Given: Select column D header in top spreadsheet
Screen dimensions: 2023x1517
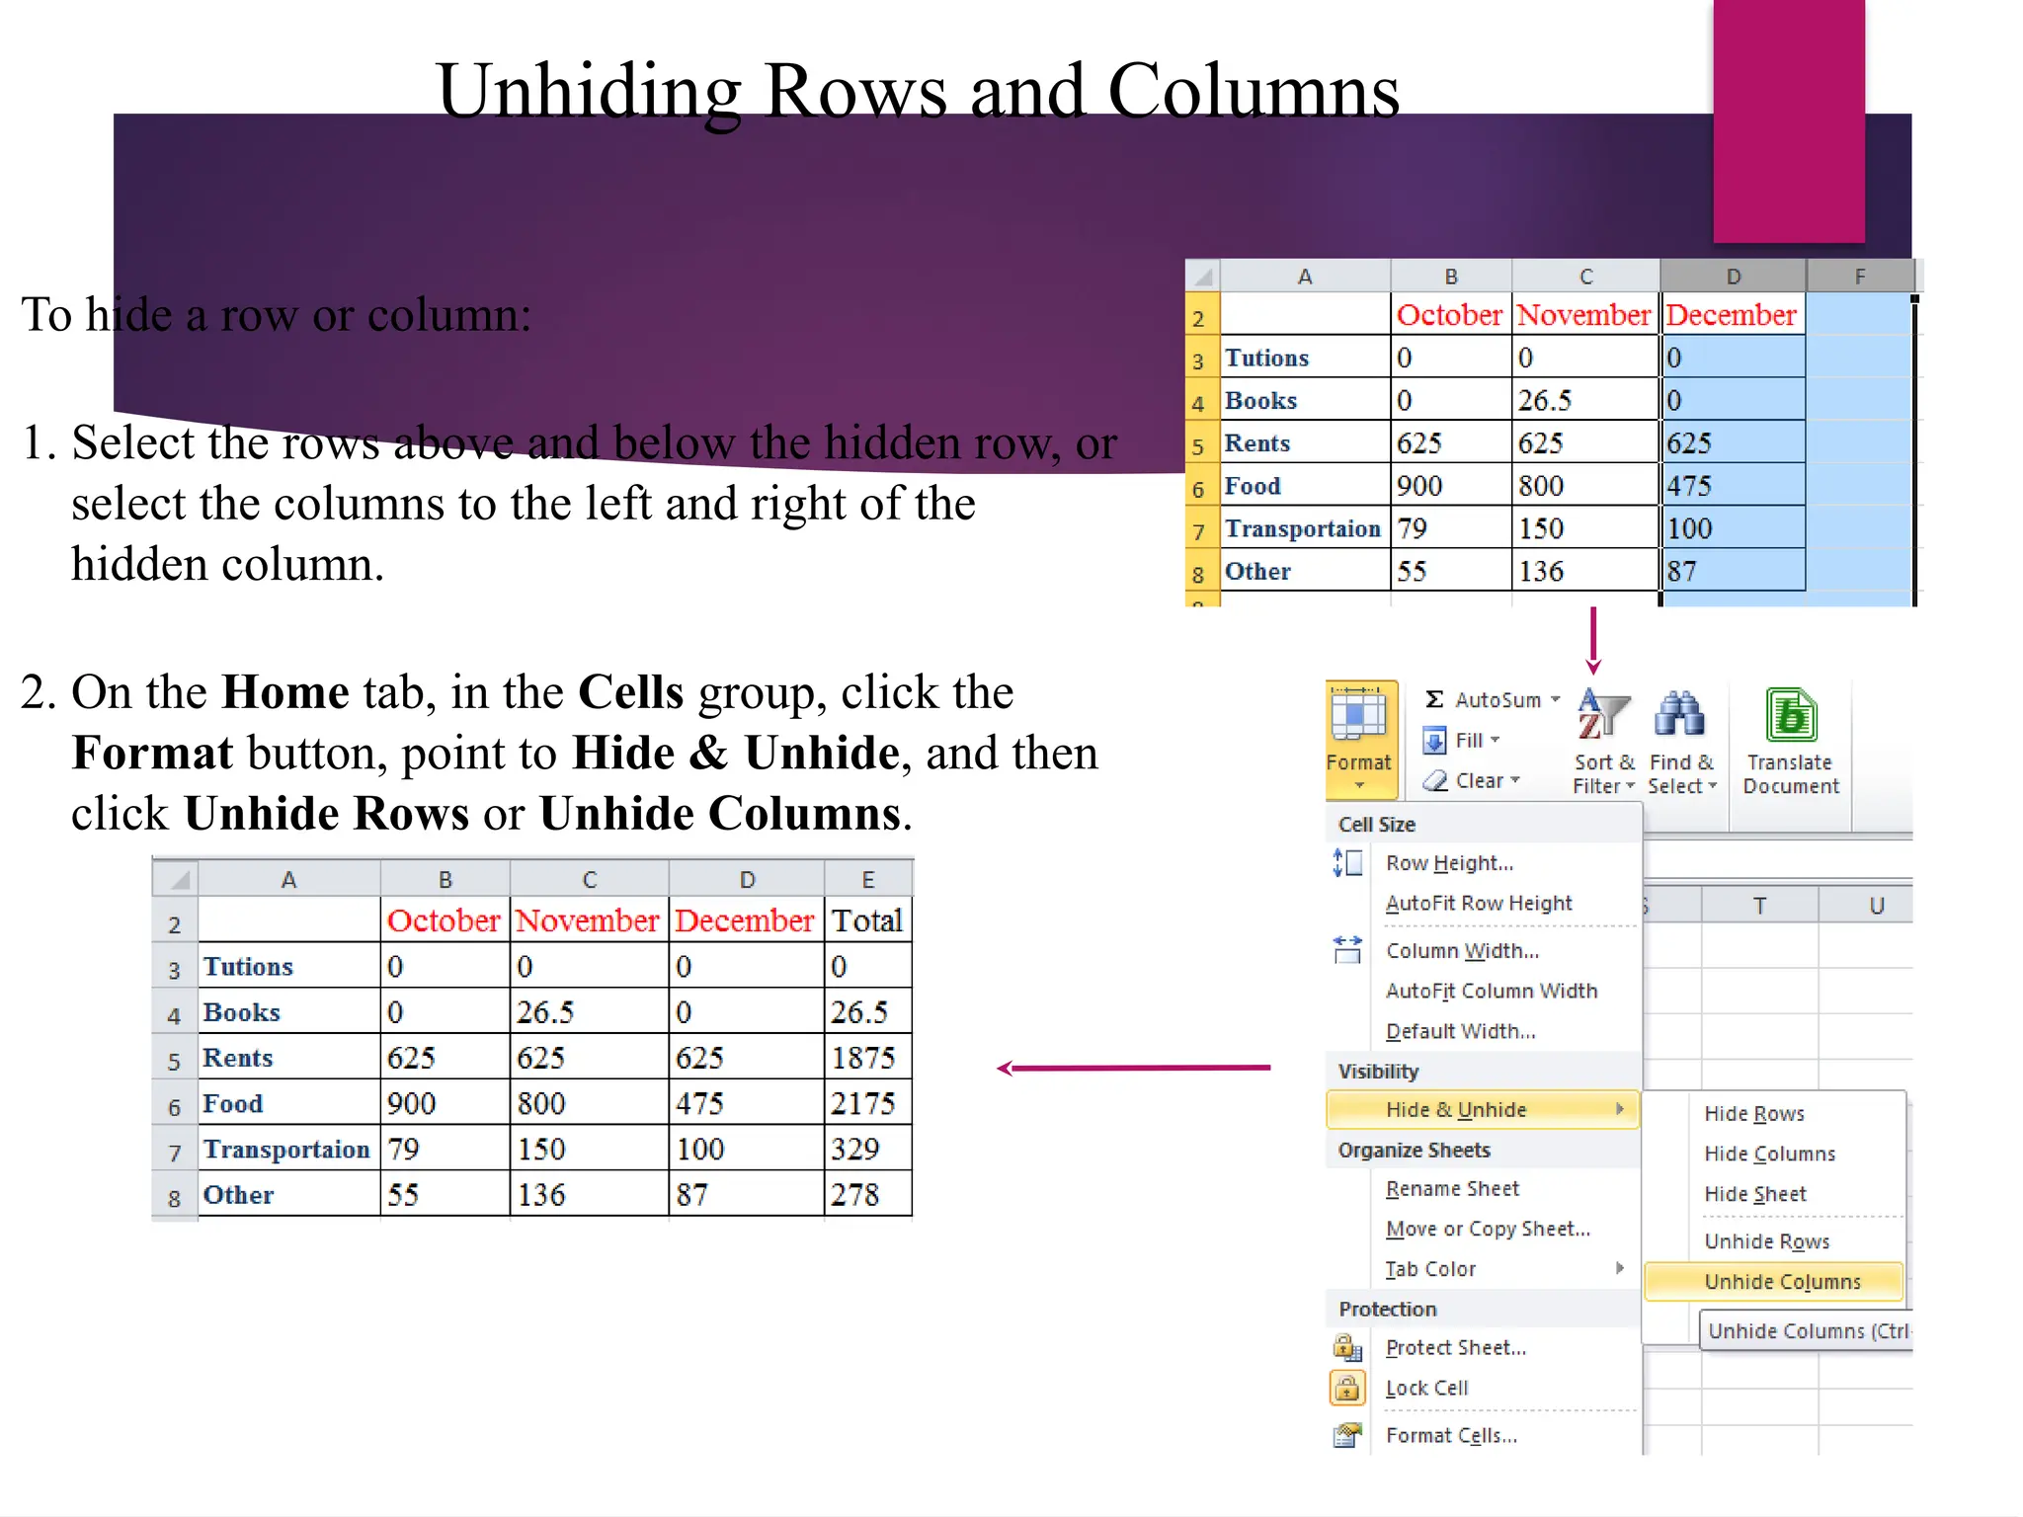Looking at the screenshot, I should coord(1733,277).
